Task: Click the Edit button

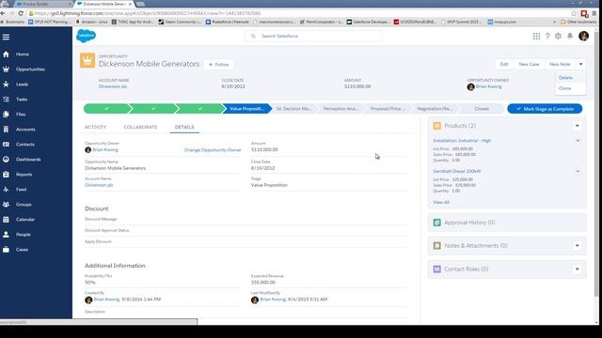Action: [x=504, y=65]
